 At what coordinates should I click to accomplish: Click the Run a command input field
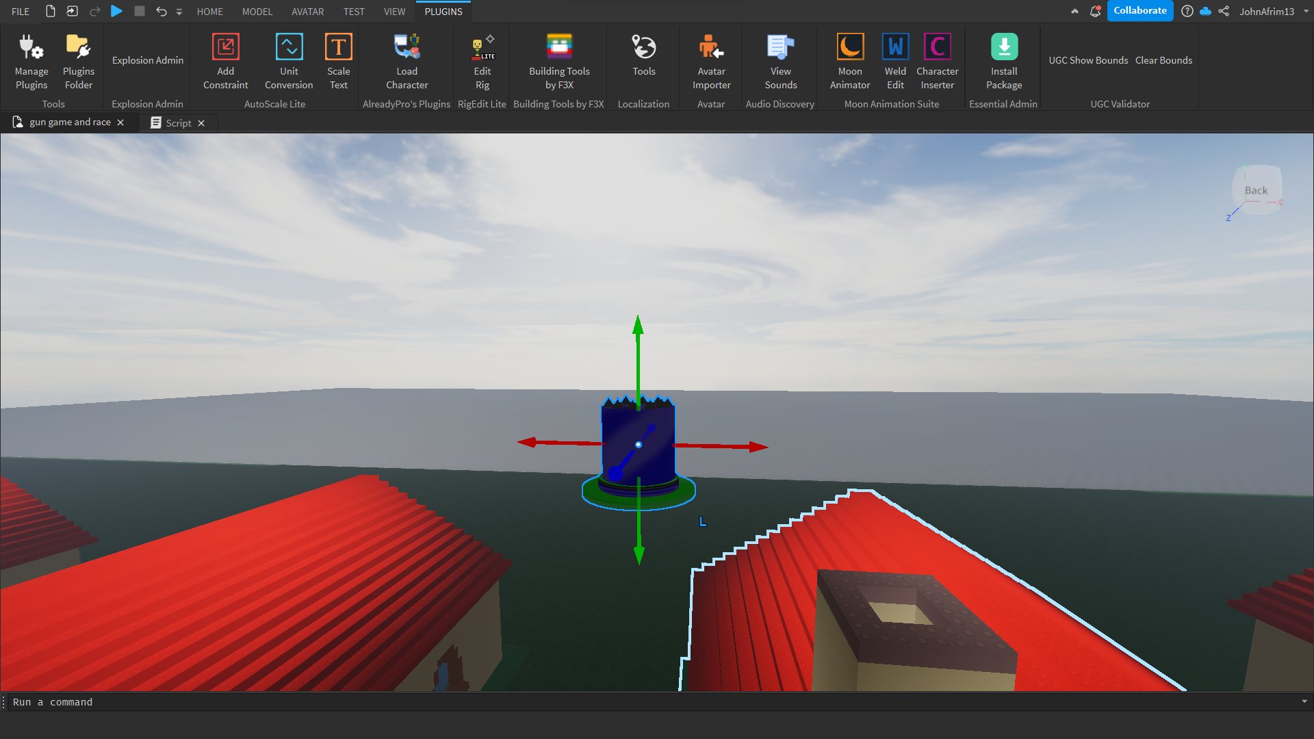(657, 701)
